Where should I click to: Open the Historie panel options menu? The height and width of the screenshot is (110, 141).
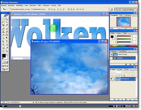click(x=137, y=51)
